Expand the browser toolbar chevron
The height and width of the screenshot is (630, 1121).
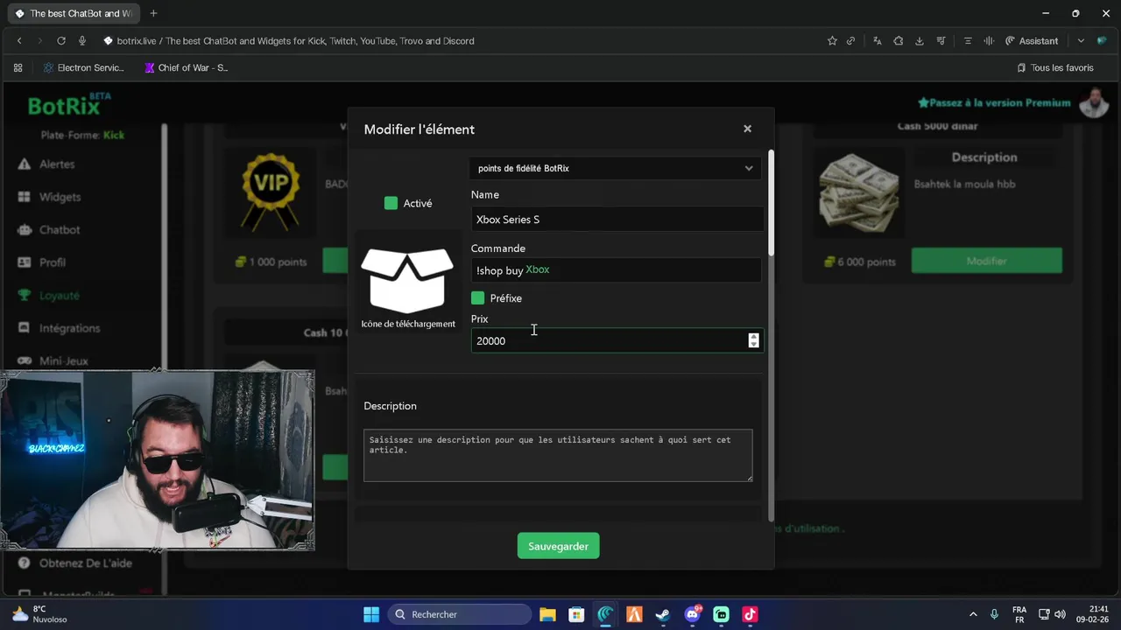tap(1081, 41)
